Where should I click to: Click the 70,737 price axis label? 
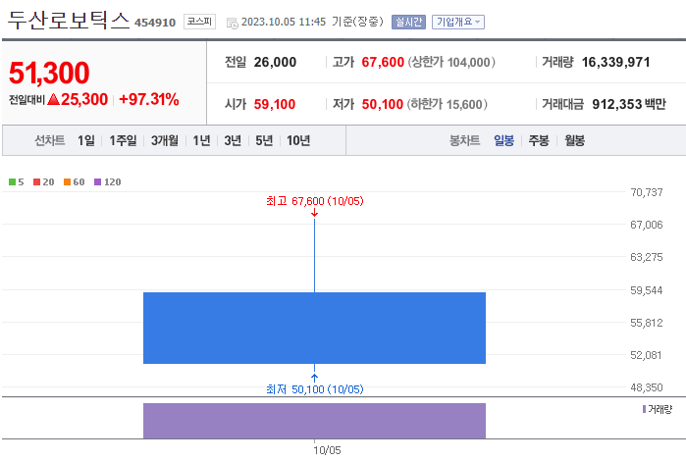(x=647, y=192)
